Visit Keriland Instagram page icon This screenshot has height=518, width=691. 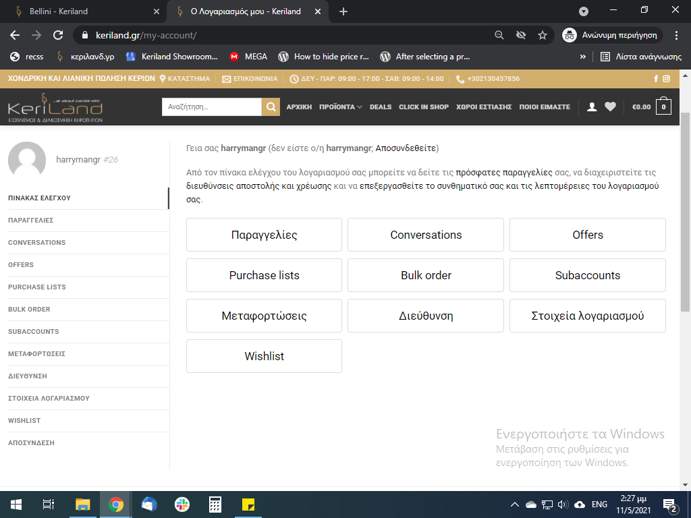coord(666,79)
